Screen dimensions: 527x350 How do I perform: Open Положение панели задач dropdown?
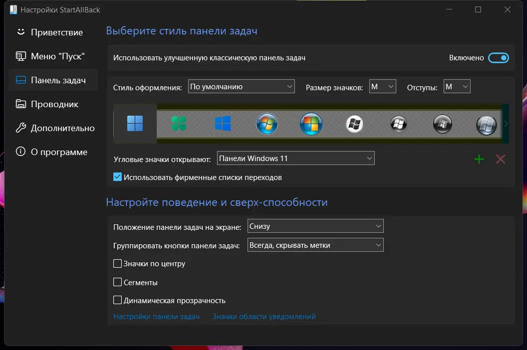(x=315, y=226)
